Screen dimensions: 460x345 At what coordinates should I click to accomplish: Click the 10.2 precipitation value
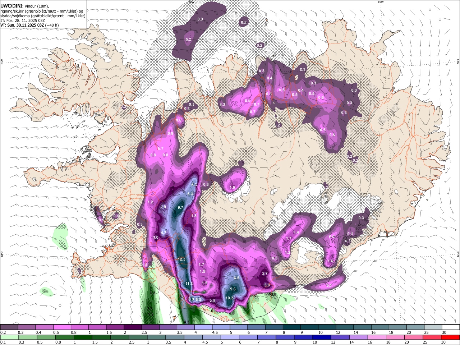click(230, 298)
